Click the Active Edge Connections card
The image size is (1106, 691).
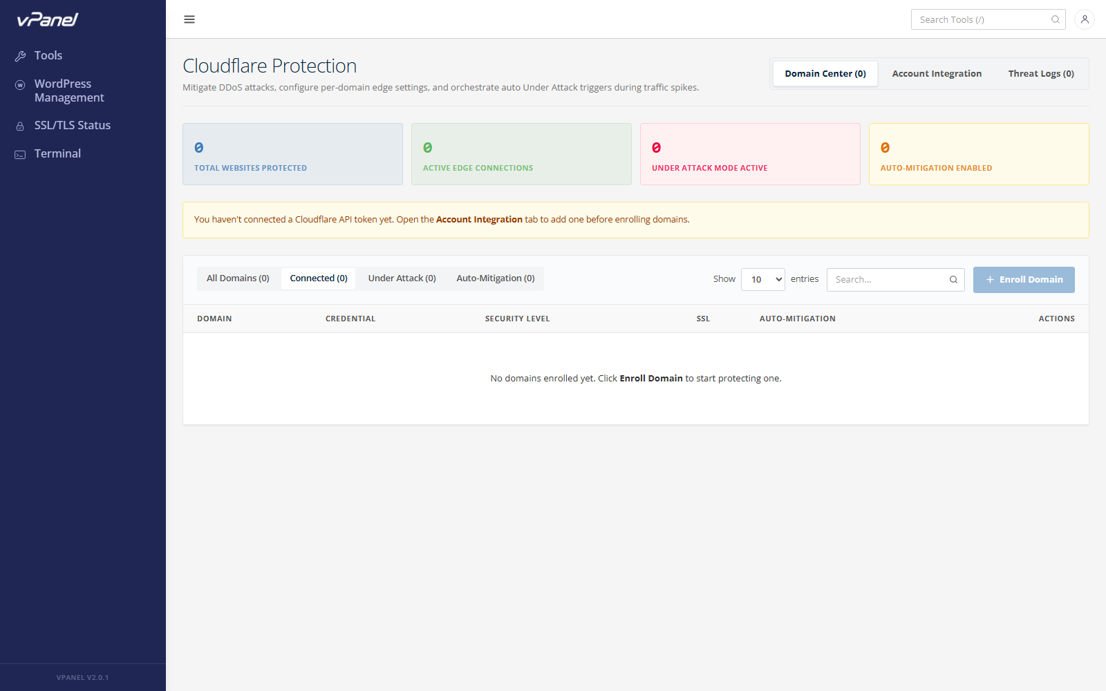coord(521,154)
